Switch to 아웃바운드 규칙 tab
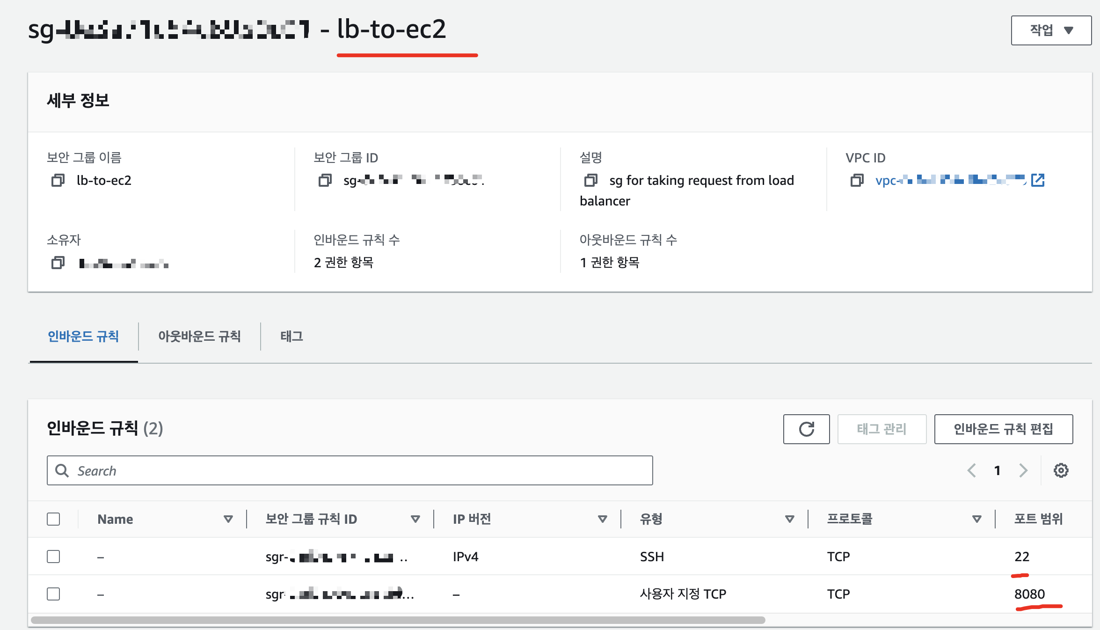1100x630 pixels. [199, 336]
